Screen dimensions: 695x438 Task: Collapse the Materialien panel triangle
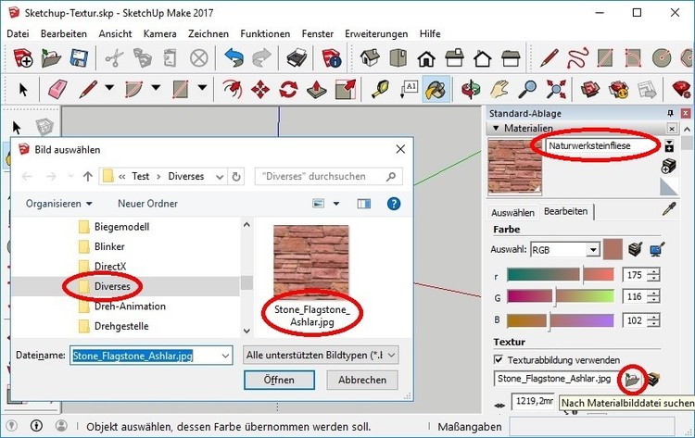[x=496, y=129]
